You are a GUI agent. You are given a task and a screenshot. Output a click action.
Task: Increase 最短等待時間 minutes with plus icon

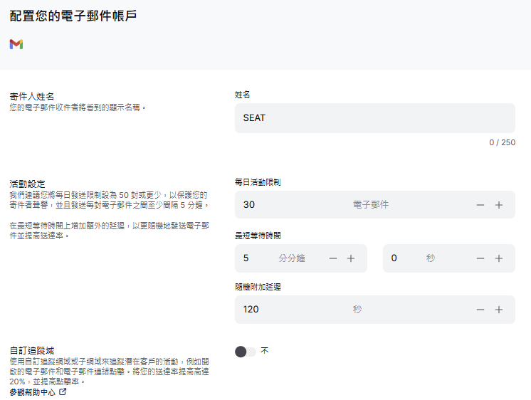click(x=351, y=258)
